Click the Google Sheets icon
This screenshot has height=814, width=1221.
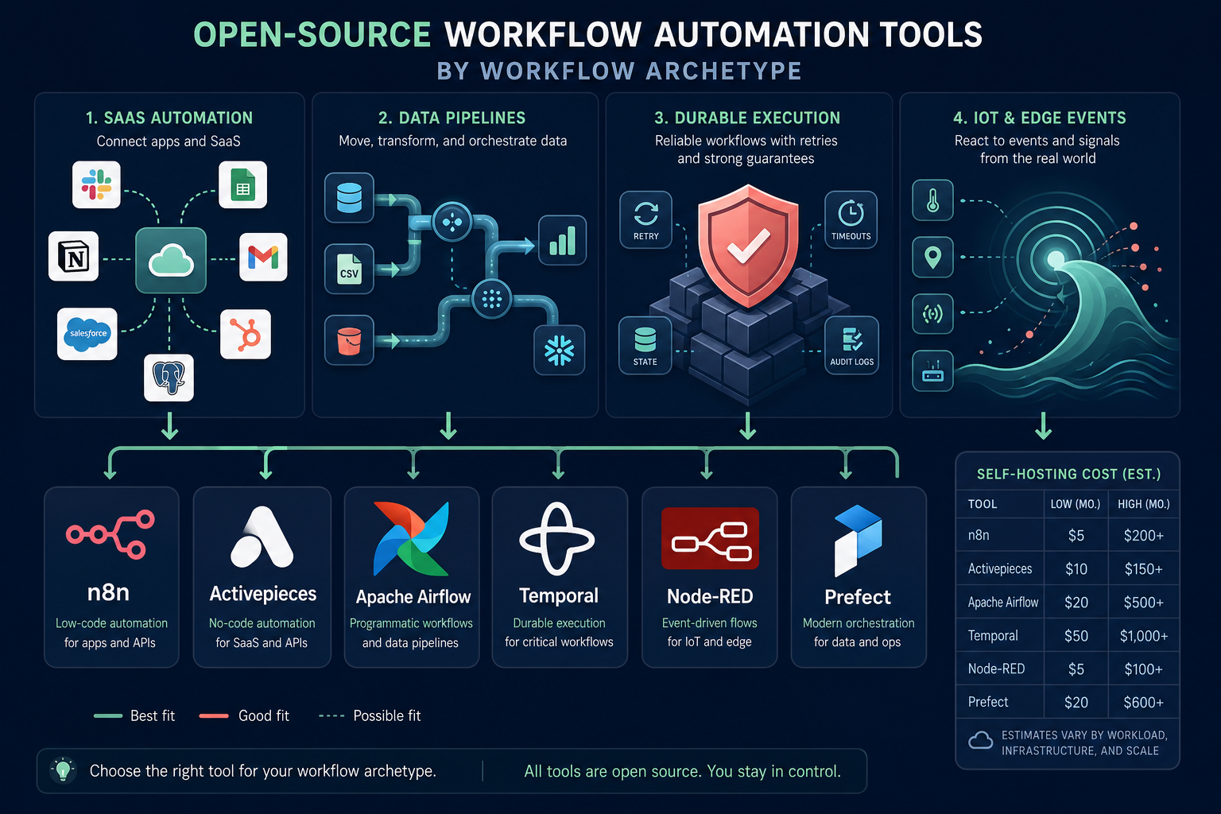click(242, 184)
